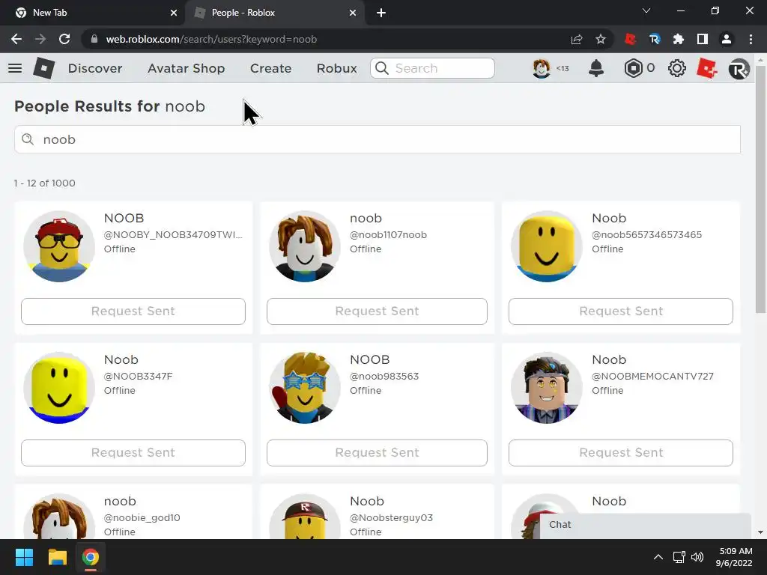
Task: Open the Roblox hamburger menu
Action: tap(15, 68)
